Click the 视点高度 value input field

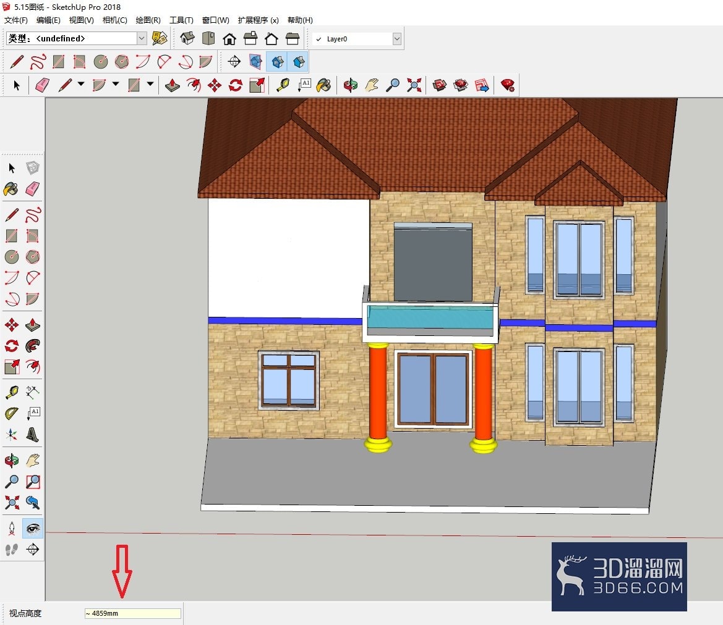click(133, 613)
